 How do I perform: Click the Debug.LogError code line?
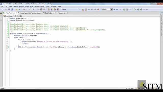click(47, 41)
